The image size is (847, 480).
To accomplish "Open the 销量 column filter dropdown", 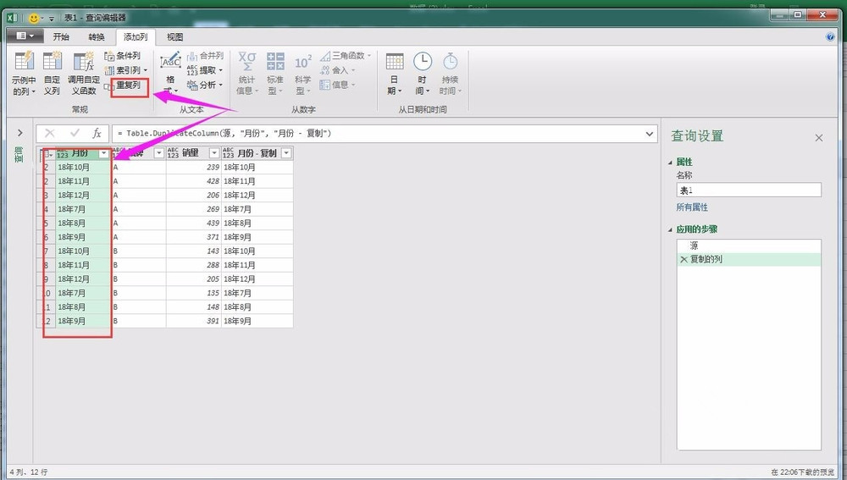I will coord(214,153).
